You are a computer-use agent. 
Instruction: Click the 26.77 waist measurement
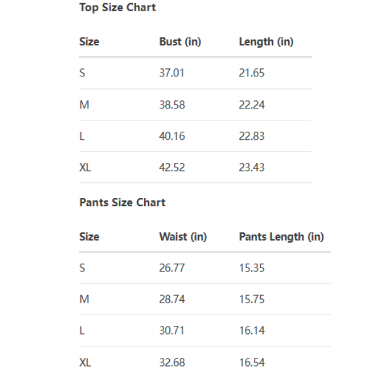tap(172, 268)
